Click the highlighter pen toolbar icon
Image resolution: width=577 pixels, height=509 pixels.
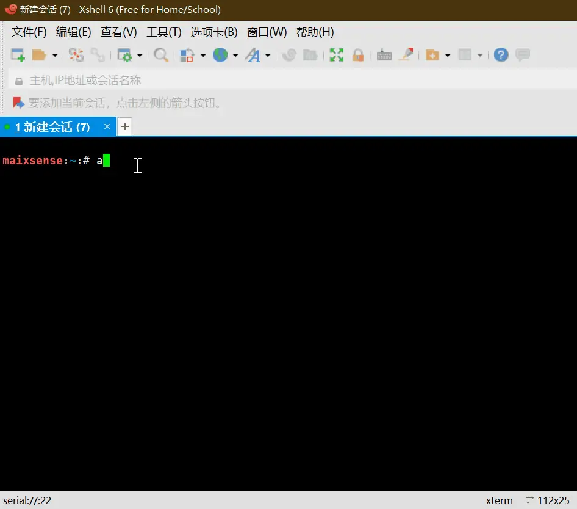pyautogui.click(x=406, y=54)
